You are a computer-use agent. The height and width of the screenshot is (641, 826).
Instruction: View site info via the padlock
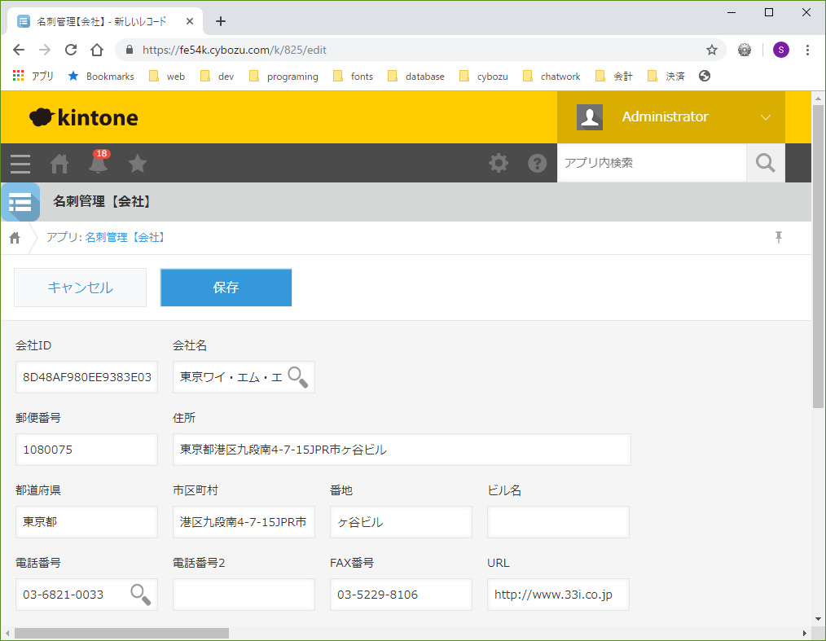129,50
